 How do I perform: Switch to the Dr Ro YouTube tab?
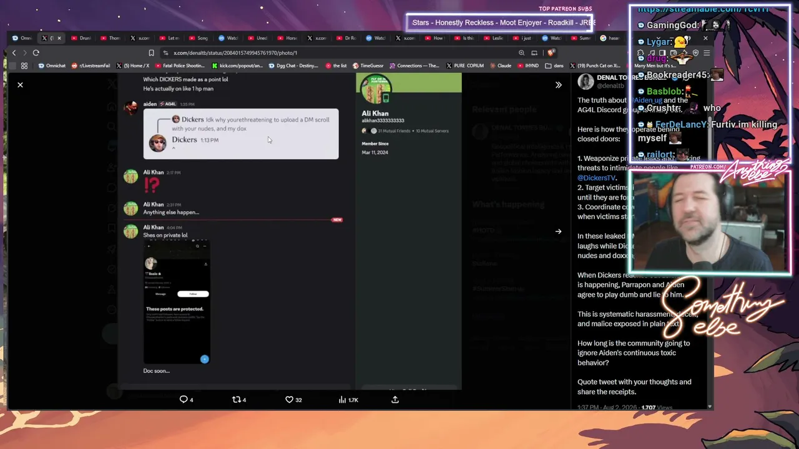tap(347, 38)
